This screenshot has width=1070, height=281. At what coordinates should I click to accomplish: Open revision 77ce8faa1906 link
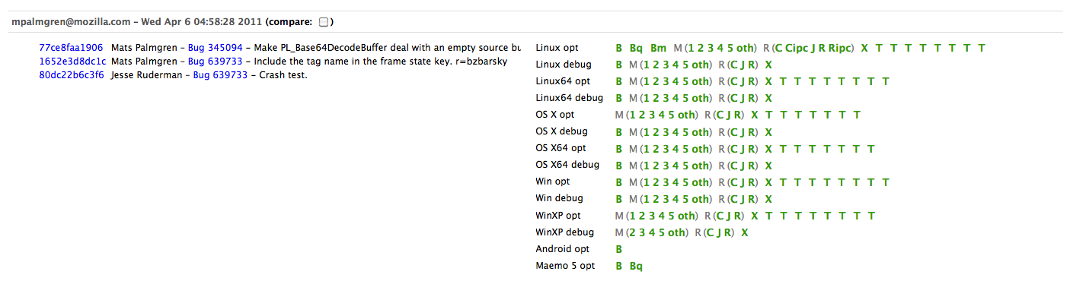(71, 48)
